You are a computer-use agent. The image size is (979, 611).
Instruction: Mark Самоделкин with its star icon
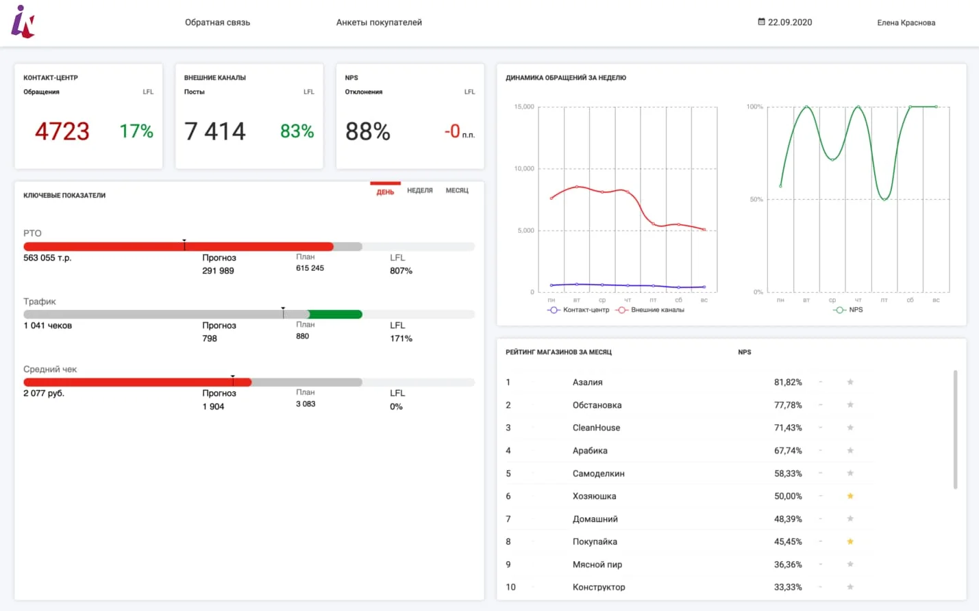coord(850,473)
